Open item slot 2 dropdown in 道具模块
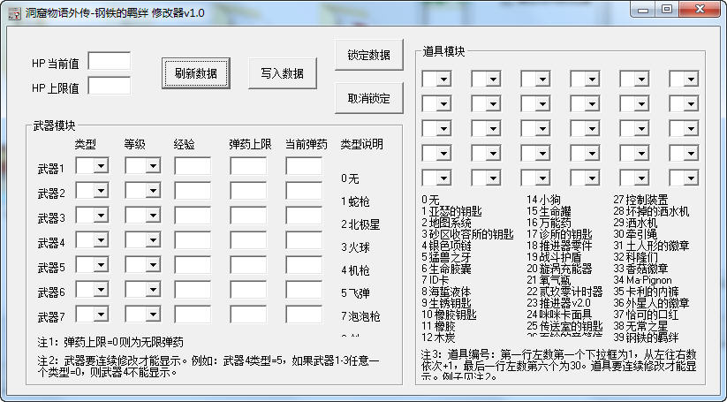 (486, 79)
